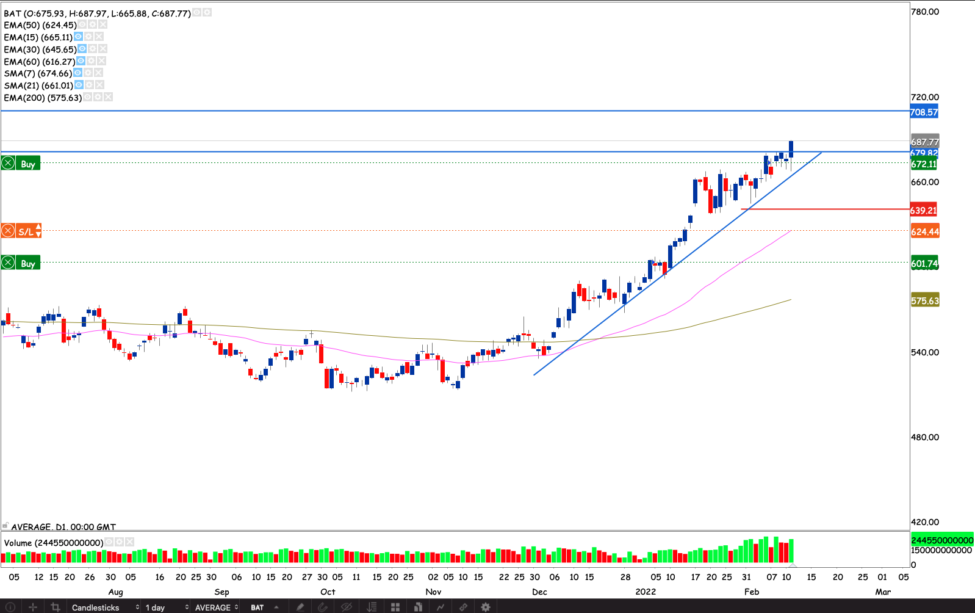Viewport: 975px width, 613px height.
Task: Hide the SMA(21) indicator via eye icon
Action: [x=79, y=85]
